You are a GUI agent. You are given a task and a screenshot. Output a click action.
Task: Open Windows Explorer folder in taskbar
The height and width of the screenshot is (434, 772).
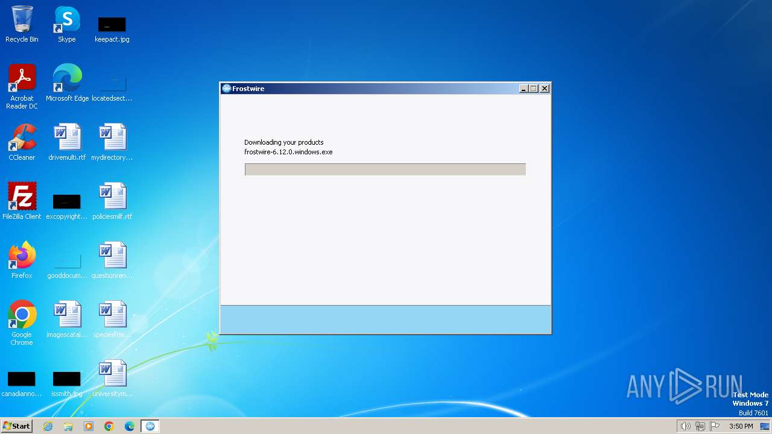(x=68, y=426)
